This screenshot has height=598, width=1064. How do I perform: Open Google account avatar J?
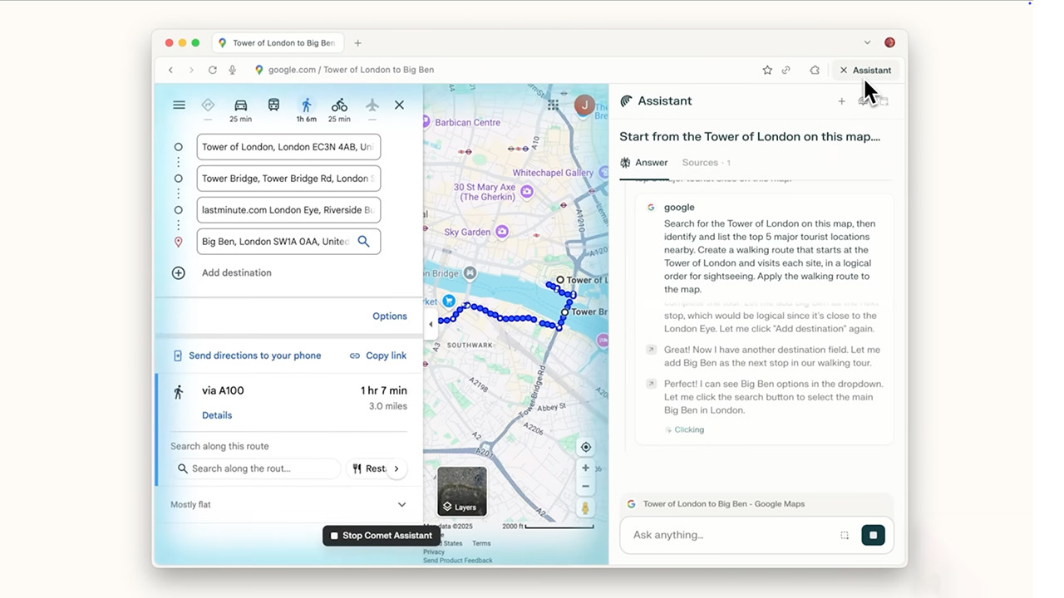click(585, 105)
